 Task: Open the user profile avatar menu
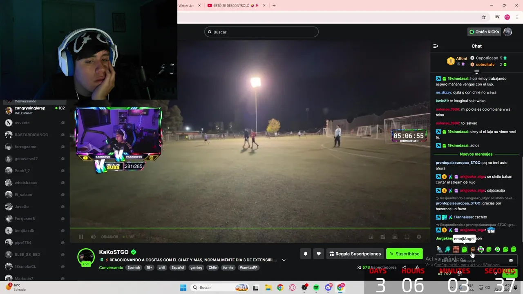(x=508, y=32)
